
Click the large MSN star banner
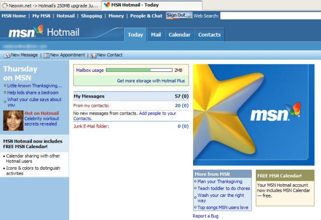click(x=254, y=115)
